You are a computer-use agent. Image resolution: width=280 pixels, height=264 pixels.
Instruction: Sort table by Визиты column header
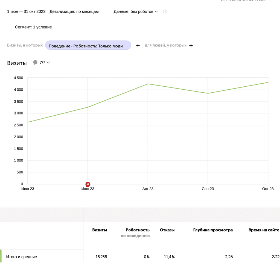coord(100,230)
